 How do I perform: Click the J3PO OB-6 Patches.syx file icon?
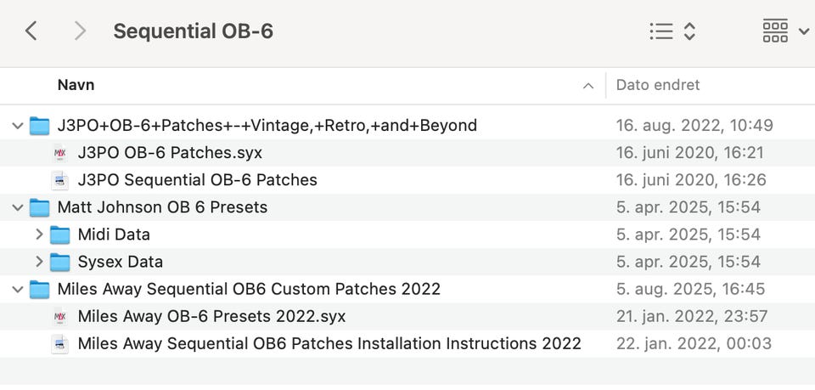click(59, 153)
